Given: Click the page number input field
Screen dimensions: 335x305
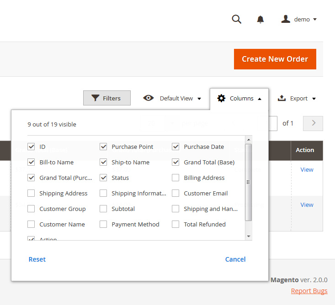Looking at the screenshot, I should click(x=273, y=123).
